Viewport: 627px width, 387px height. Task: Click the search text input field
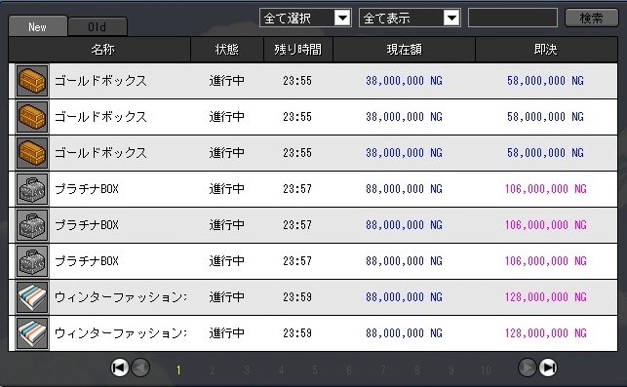(513, 18)
